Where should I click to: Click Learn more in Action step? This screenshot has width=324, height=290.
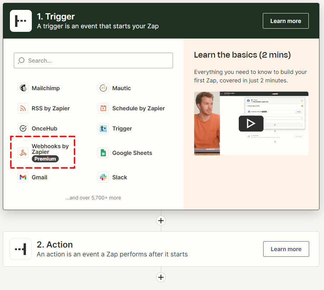286,249
